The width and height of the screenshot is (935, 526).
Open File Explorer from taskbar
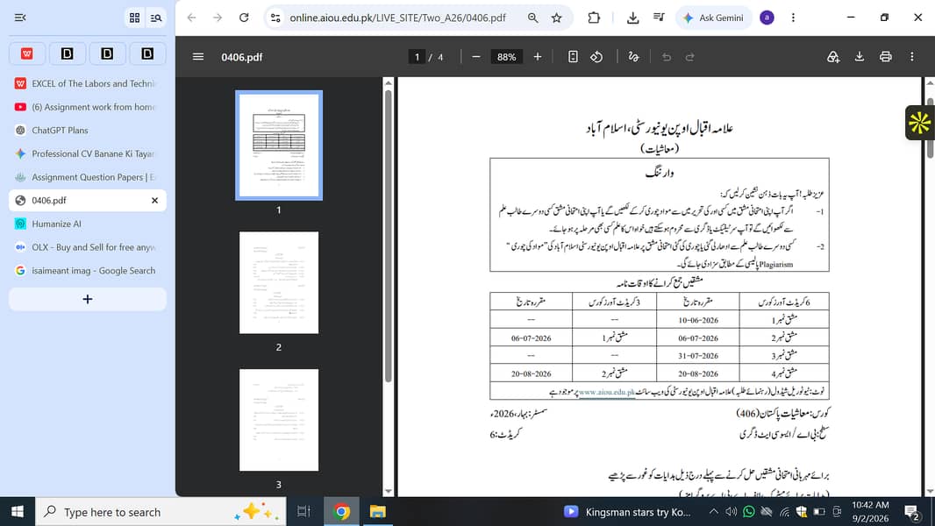point(377,512)
